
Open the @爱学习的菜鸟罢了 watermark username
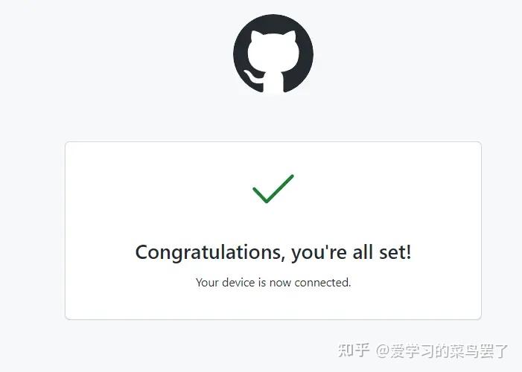[x=442, y=351]
